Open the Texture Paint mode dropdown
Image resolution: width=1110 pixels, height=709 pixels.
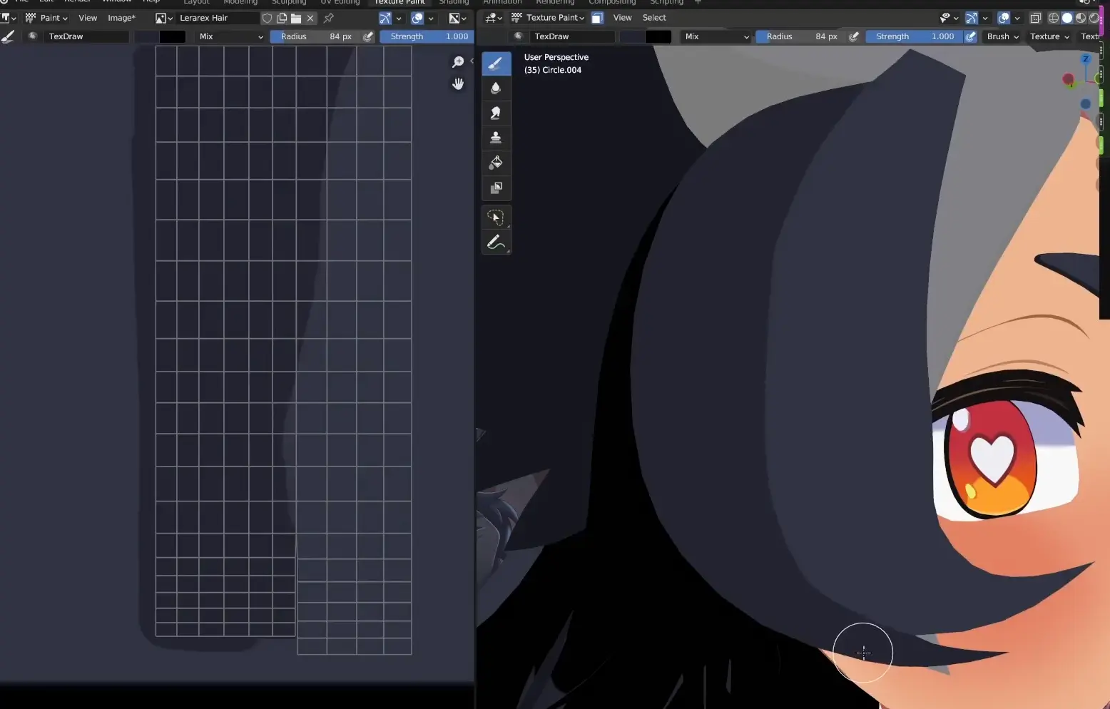pos(549,18)
